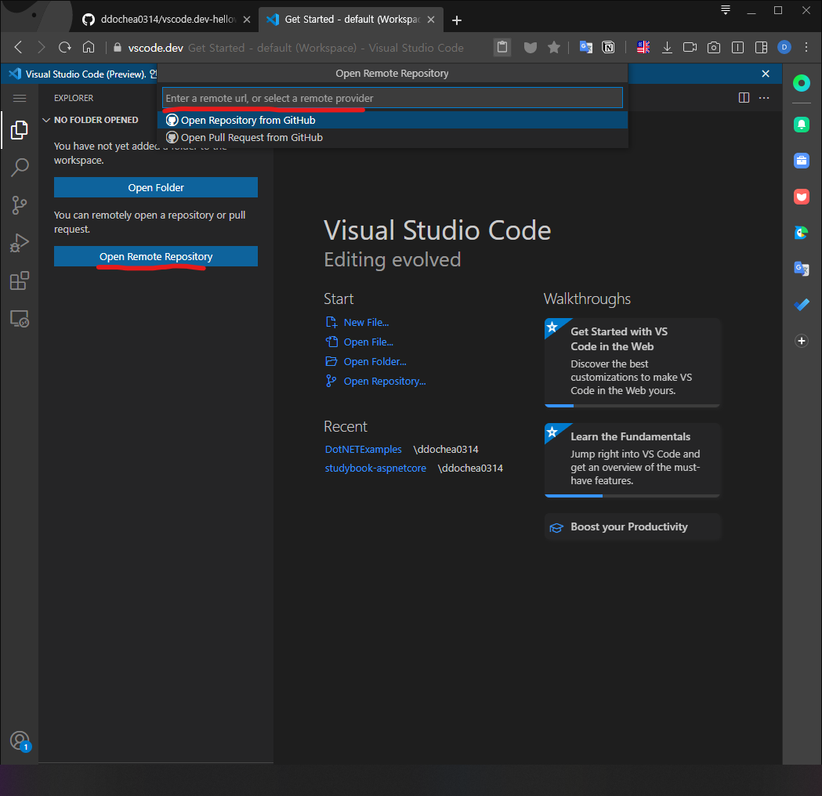822x796 pixels.
Task: Focus the remote url input field
Action: click(x=392, y=98)
